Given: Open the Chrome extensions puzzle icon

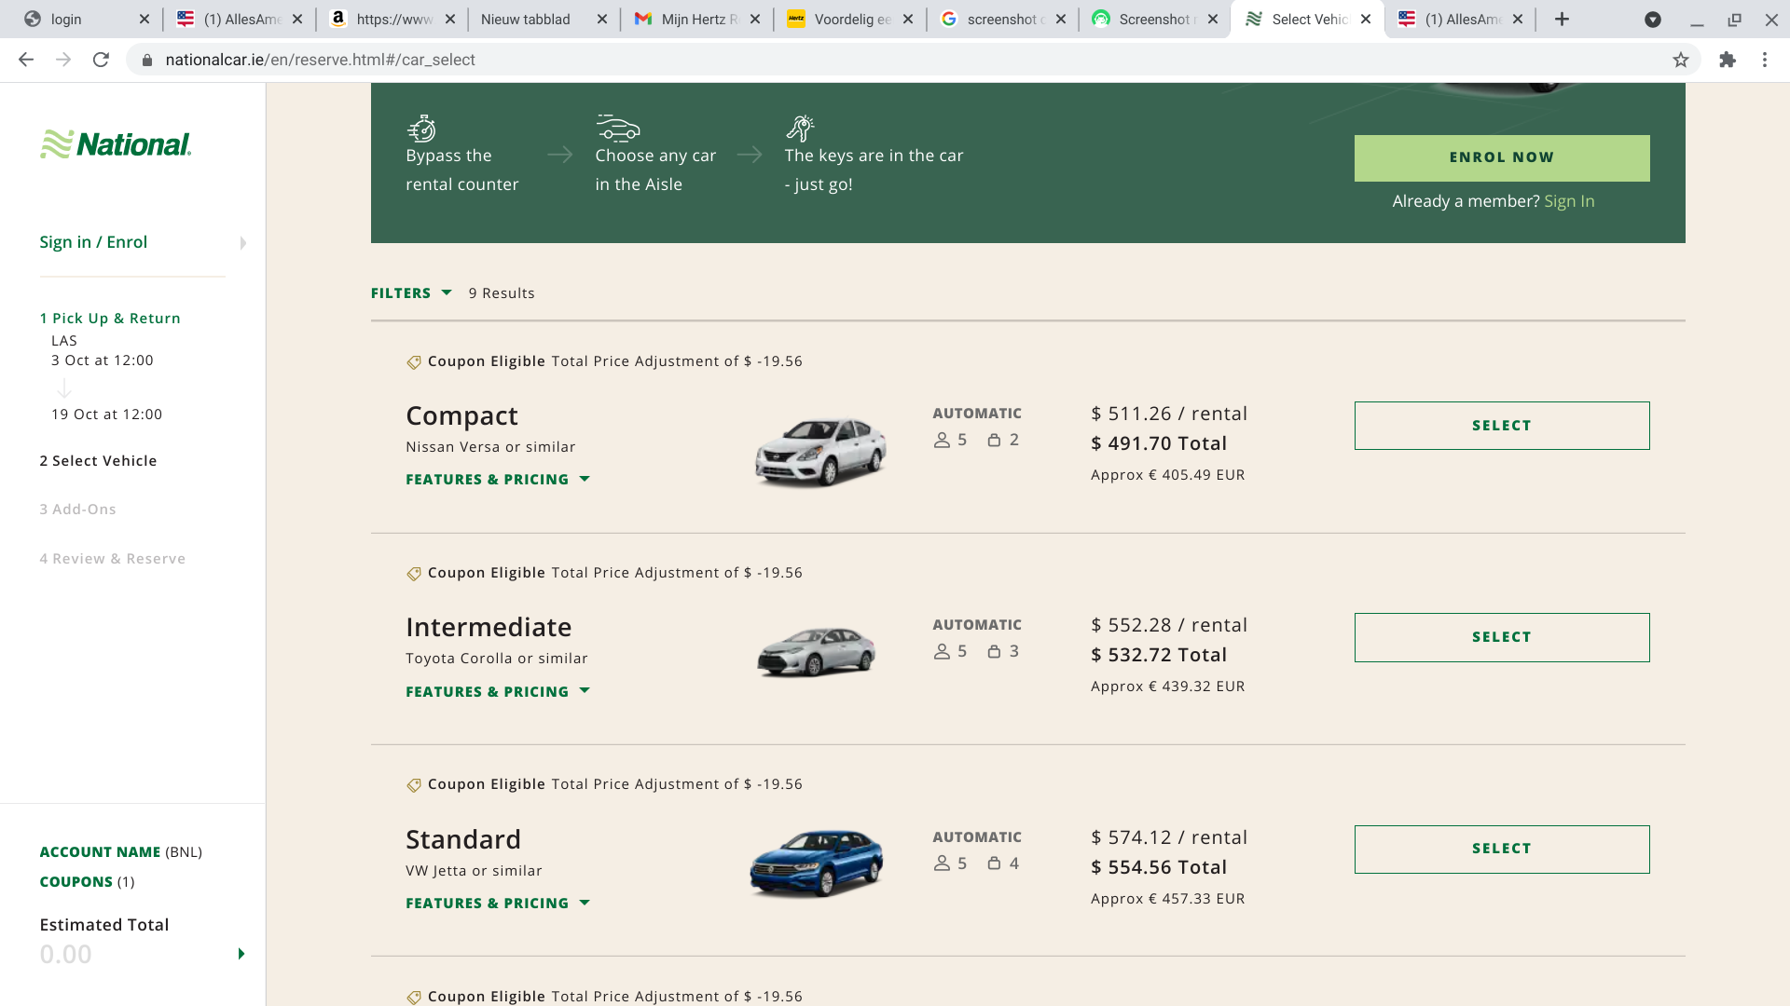Looking at the screenshot, I should (x=1728, y=60).
